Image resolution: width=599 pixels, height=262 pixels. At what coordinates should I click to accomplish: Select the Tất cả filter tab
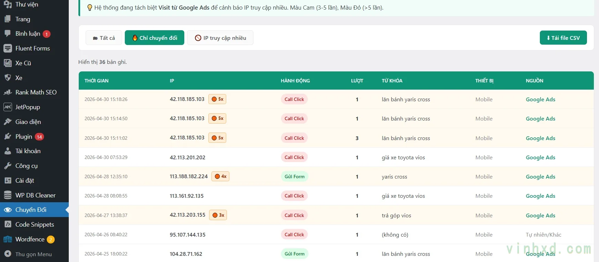(104, 38)
